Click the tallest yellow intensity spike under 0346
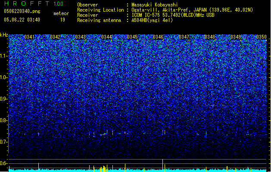Viewport: 271px width, 172px height. tap(162, 166)
